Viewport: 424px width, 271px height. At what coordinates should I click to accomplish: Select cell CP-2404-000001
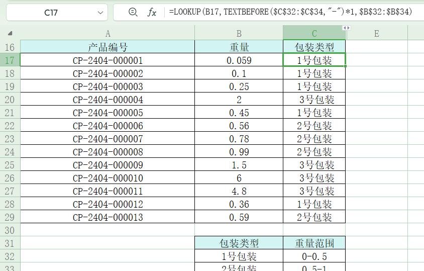[x=108, y=60]
